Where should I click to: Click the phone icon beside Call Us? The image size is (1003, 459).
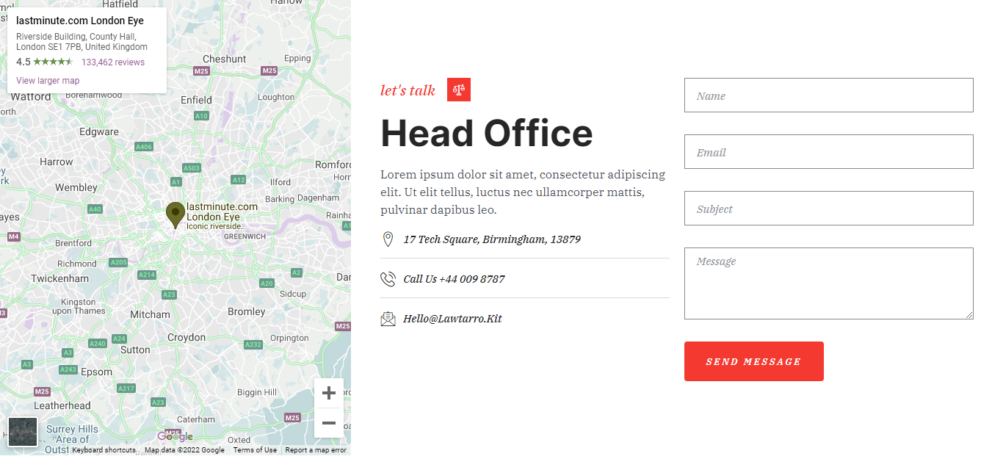click(x=388, y=279)
